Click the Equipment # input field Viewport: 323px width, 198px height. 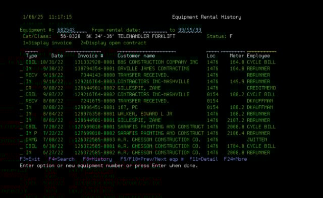72,30
